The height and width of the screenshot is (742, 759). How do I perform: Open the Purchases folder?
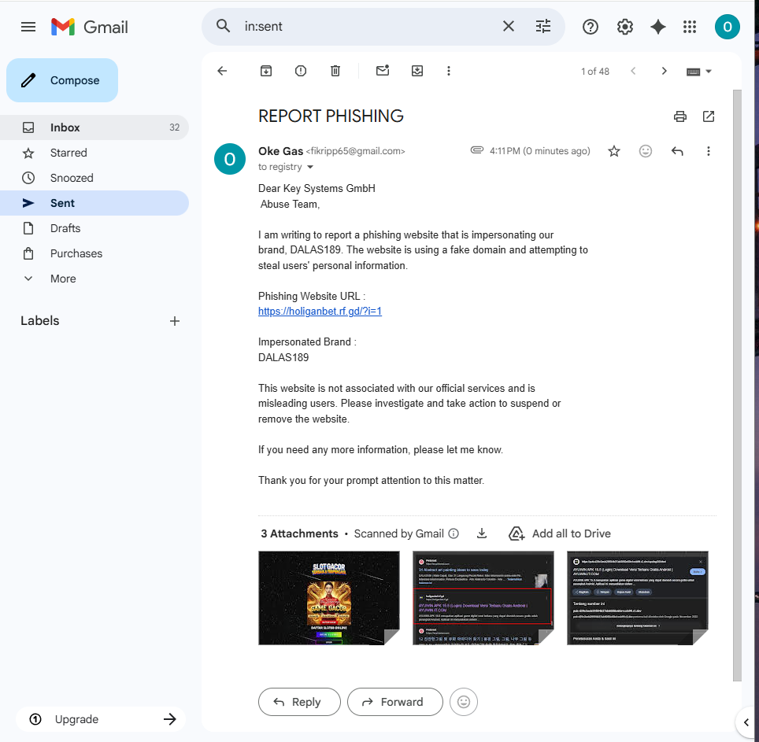94,253
